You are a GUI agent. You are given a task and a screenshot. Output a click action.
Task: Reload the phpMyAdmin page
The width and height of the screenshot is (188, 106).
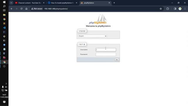coord(21,9)
